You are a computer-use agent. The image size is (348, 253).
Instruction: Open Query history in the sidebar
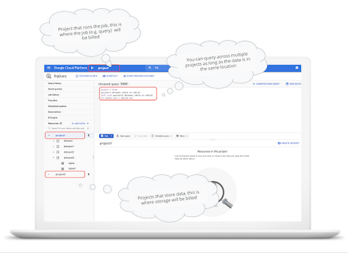coord(55,83)
